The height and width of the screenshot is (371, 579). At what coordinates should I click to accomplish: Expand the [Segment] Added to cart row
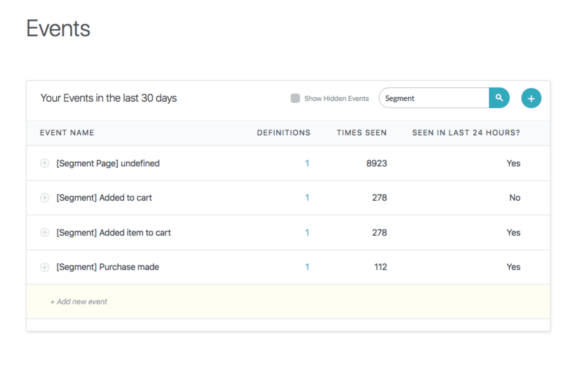45,198
